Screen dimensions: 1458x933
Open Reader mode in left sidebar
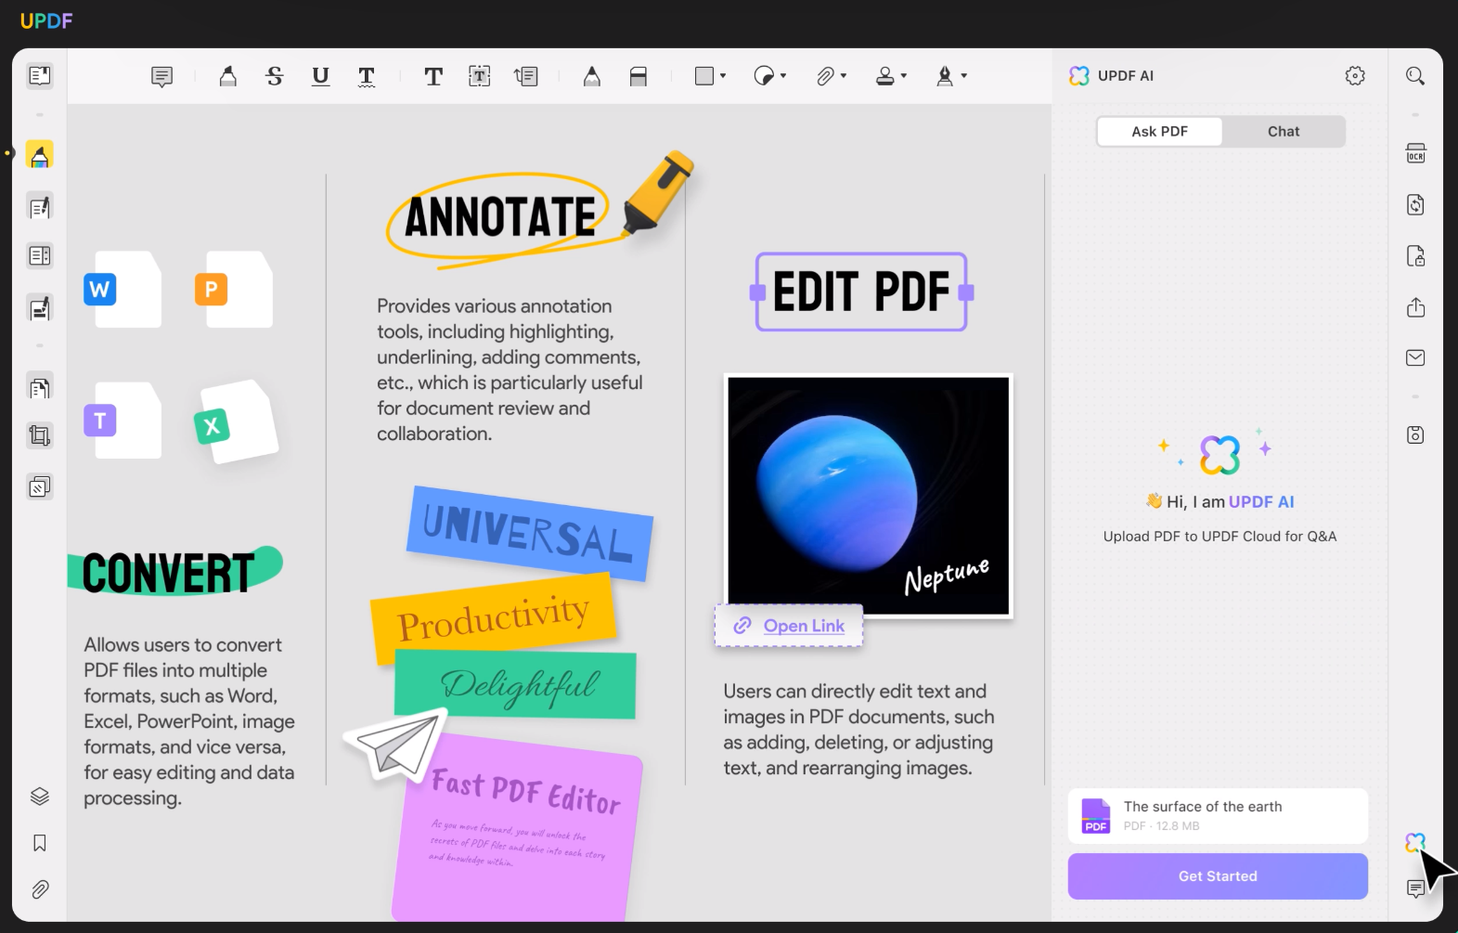click(x=39, y=75)
